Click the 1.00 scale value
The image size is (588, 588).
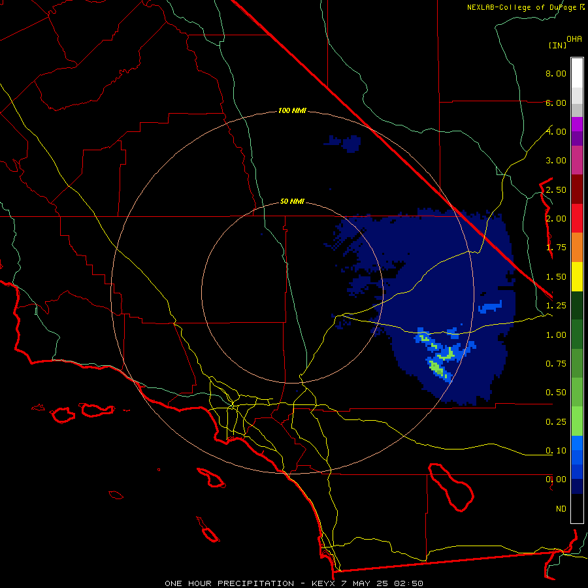tap(556, 335)
